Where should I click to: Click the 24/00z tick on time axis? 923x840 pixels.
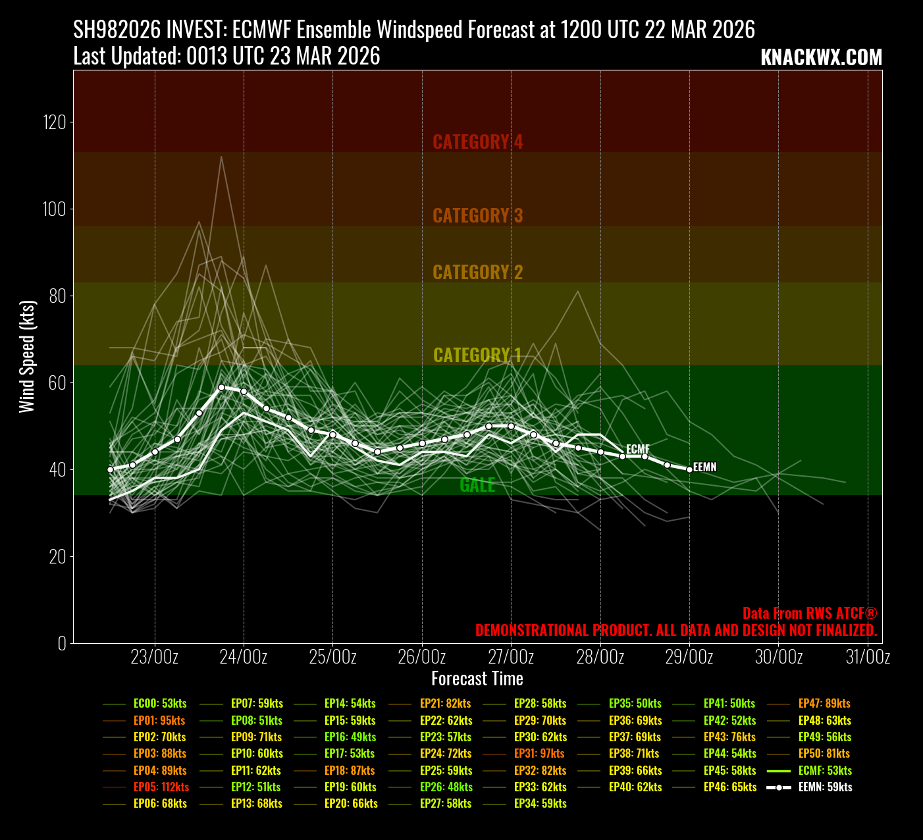click(244, 657)
